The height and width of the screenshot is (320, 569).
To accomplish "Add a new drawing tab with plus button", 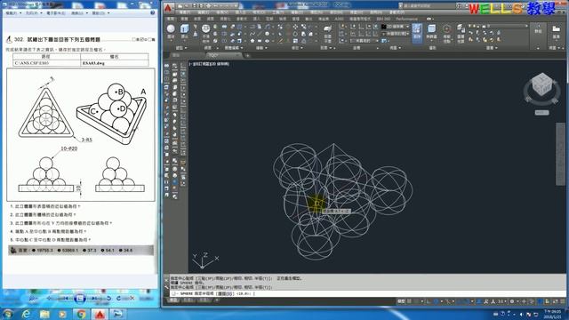I will (247, 55).
